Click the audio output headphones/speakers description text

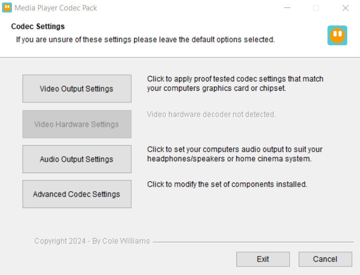[x=235, y=154]
